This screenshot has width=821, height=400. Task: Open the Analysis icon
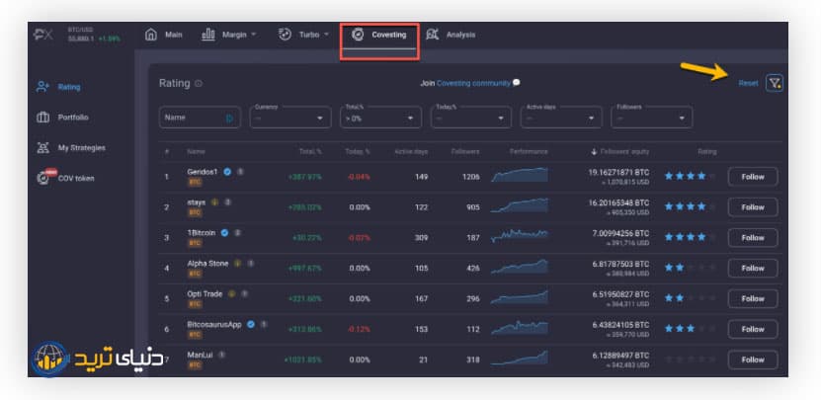click(433, 35)
